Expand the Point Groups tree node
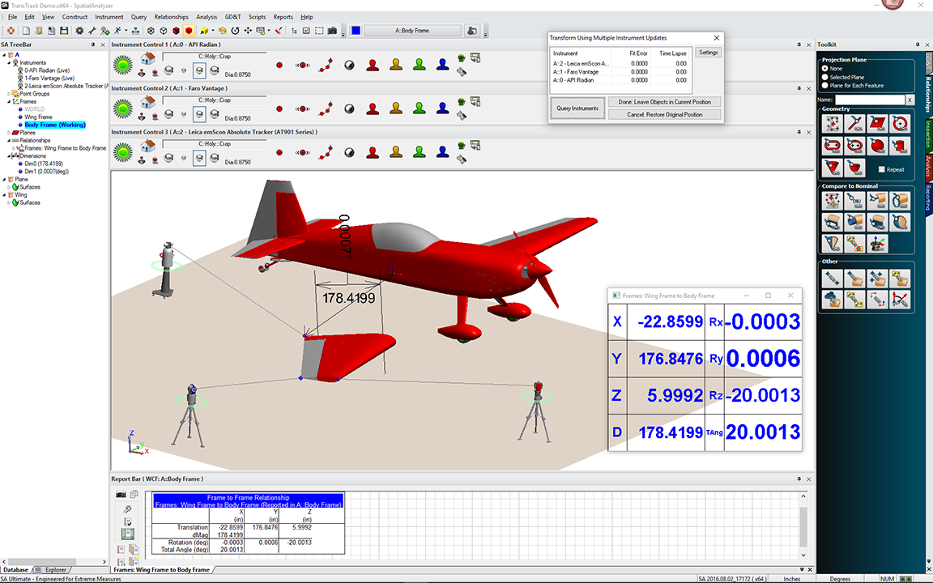This screenshot has width=933, height=583. (x=10, y=94)
